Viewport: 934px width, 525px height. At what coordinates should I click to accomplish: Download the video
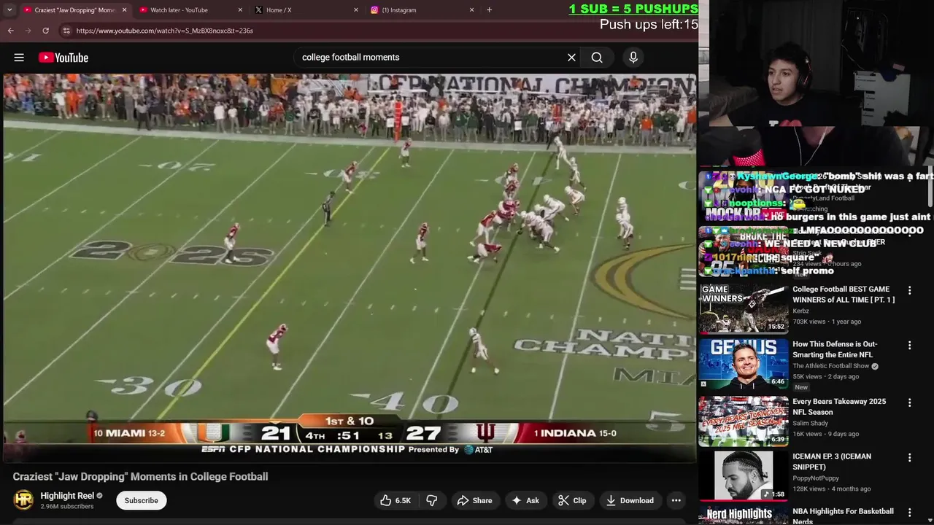pos(630,500)
